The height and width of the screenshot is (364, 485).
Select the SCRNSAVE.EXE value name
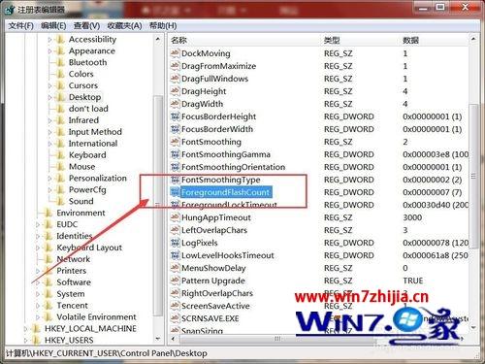click(x=210, y=318)
